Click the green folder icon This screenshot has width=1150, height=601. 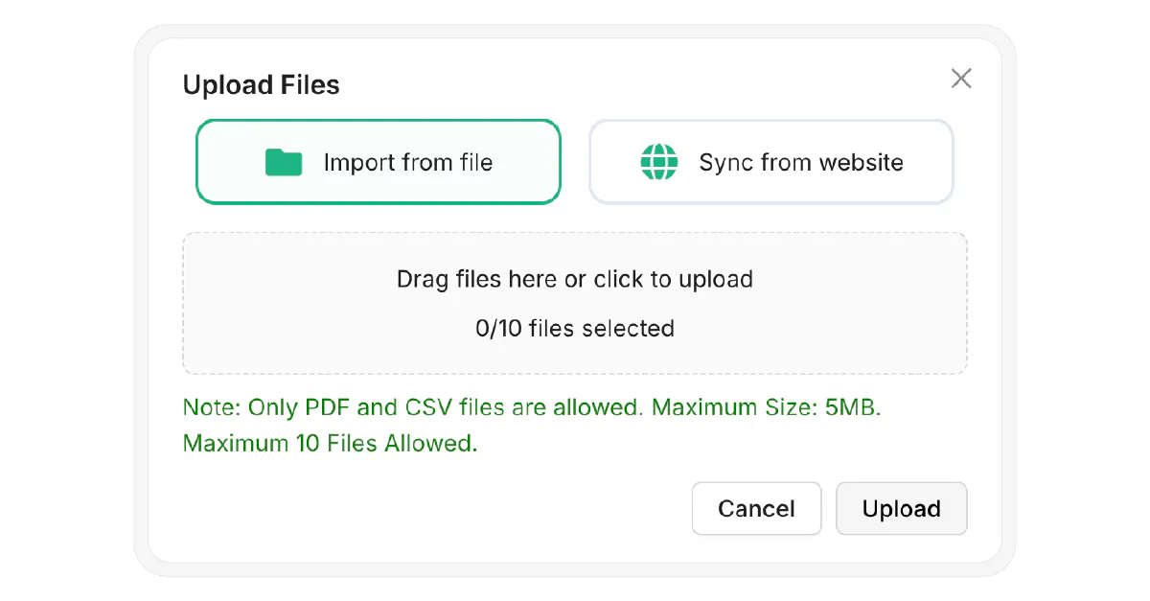pyautogui.click(x=284, y=163)
